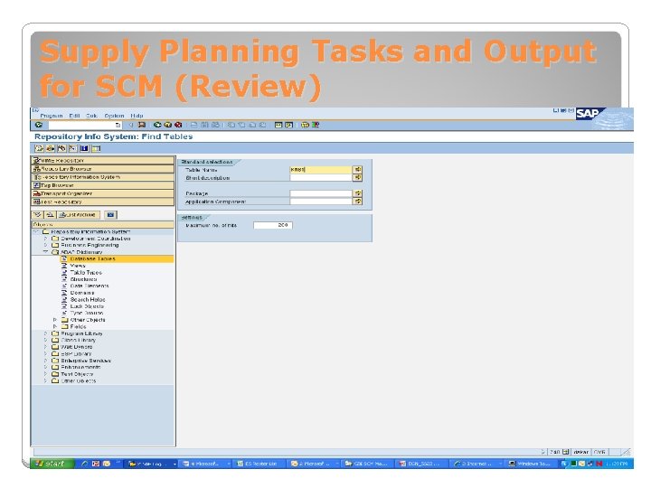The width and height of the screenshot is (651, 488).
Task: Open multiple selection for Package
Action: pyautogui.click(x=357, y=193)
